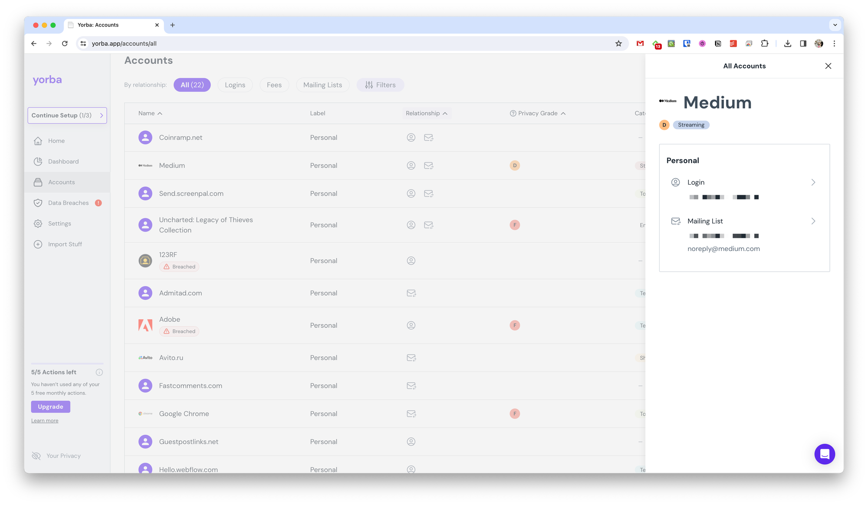
Task: Click the Import Stuff plus icon
Action: click(38, 244)
